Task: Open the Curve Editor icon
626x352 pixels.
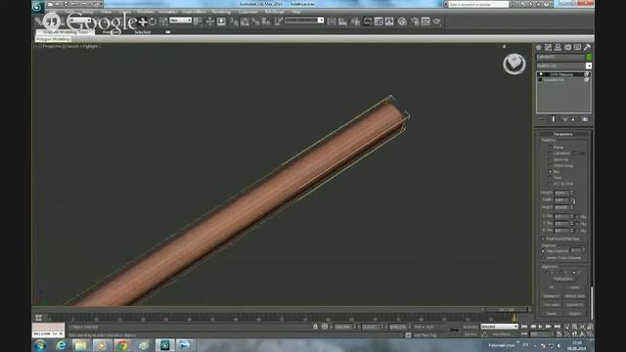Action: (x=379, y=22)
